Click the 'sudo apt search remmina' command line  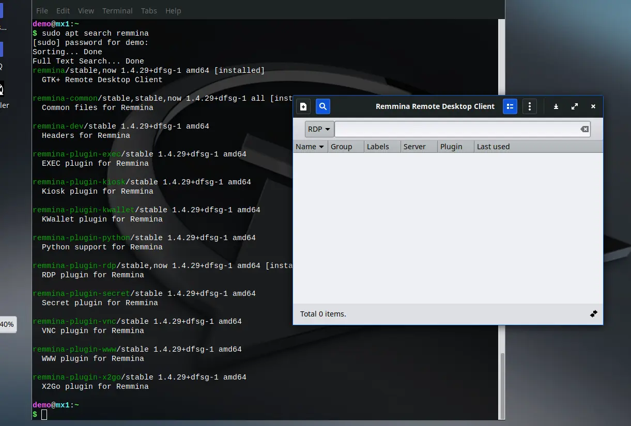[x=95, y=33]
